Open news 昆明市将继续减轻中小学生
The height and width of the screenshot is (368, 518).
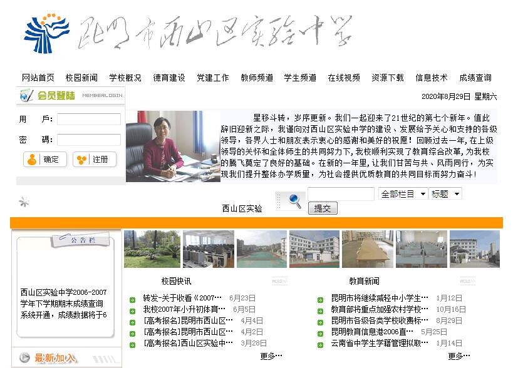380,298
